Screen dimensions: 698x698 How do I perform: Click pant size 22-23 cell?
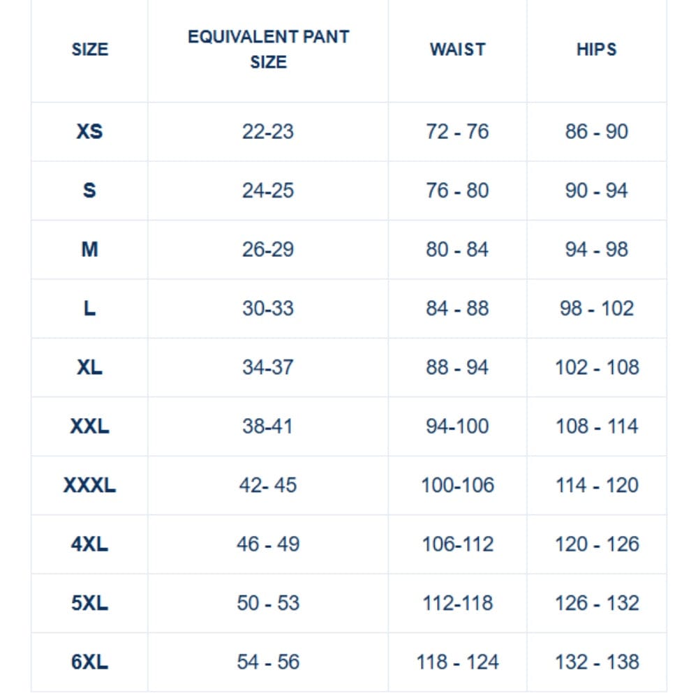[268, 131]
